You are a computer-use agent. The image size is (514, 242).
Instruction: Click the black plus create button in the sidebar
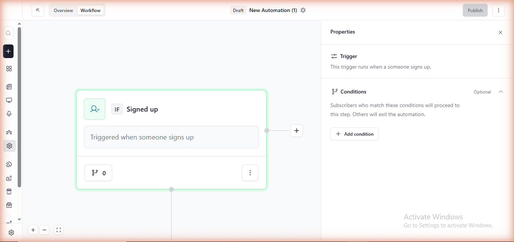[x=8, y=51]
